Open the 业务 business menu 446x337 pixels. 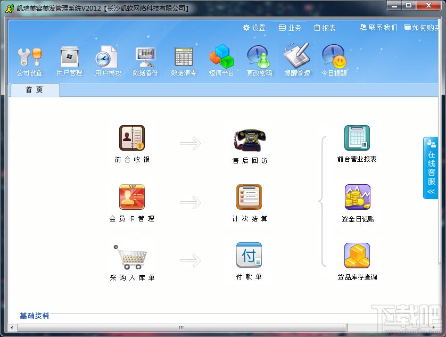click(290, 28)
